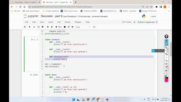The image size is (181, 102).
Task: Click the Jupyter logo
Action: click(31, 16)
